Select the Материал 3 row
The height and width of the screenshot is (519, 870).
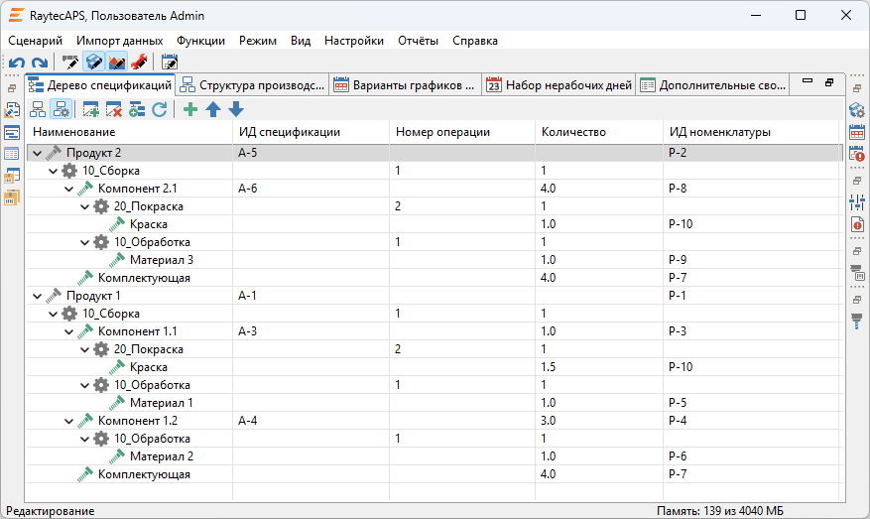pyautogui.click(x=435, y=260)
